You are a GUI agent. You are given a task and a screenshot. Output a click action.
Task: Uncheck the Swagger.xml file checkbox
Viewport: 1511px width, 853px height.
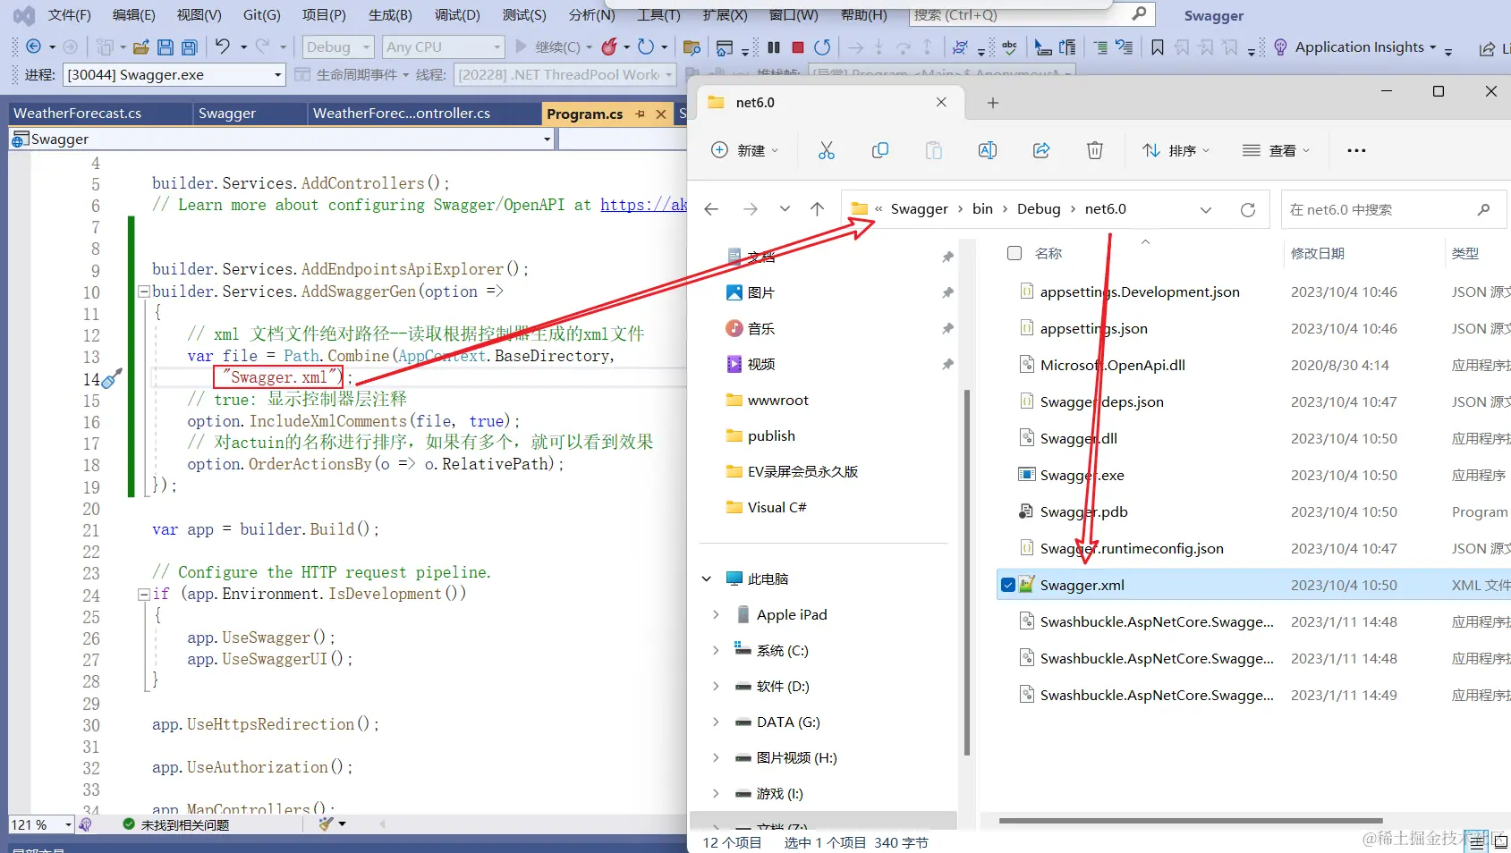click(x=1008, y=585)
